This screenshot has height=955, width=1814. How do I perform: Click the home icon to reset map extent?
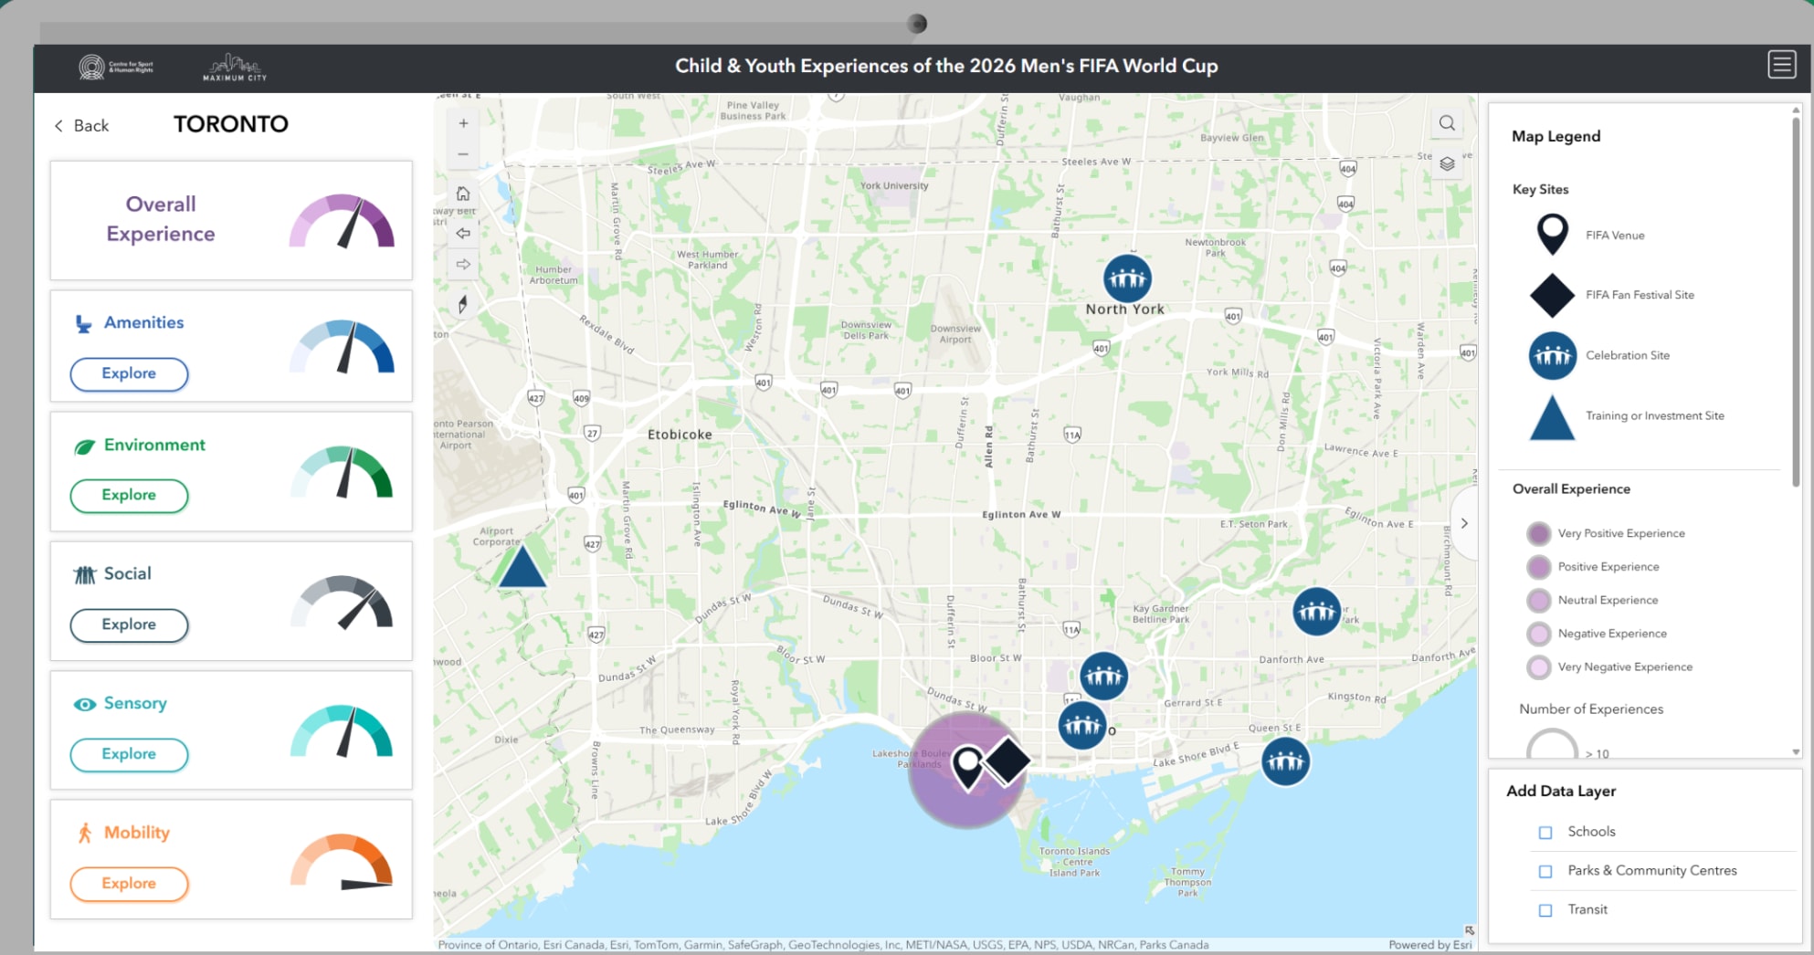click(463, 194)
